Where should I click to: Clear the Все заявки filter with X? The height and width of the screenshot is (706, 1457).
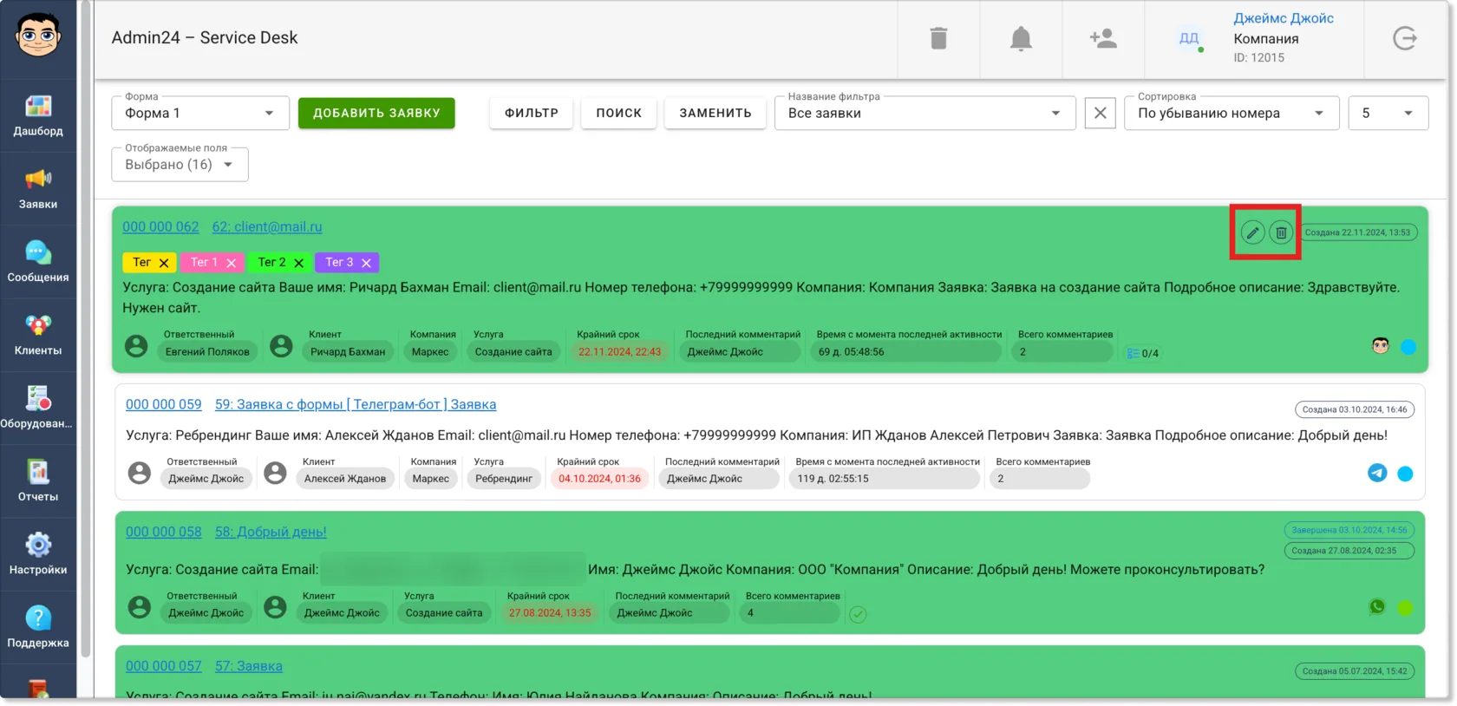pos(1100,113)
